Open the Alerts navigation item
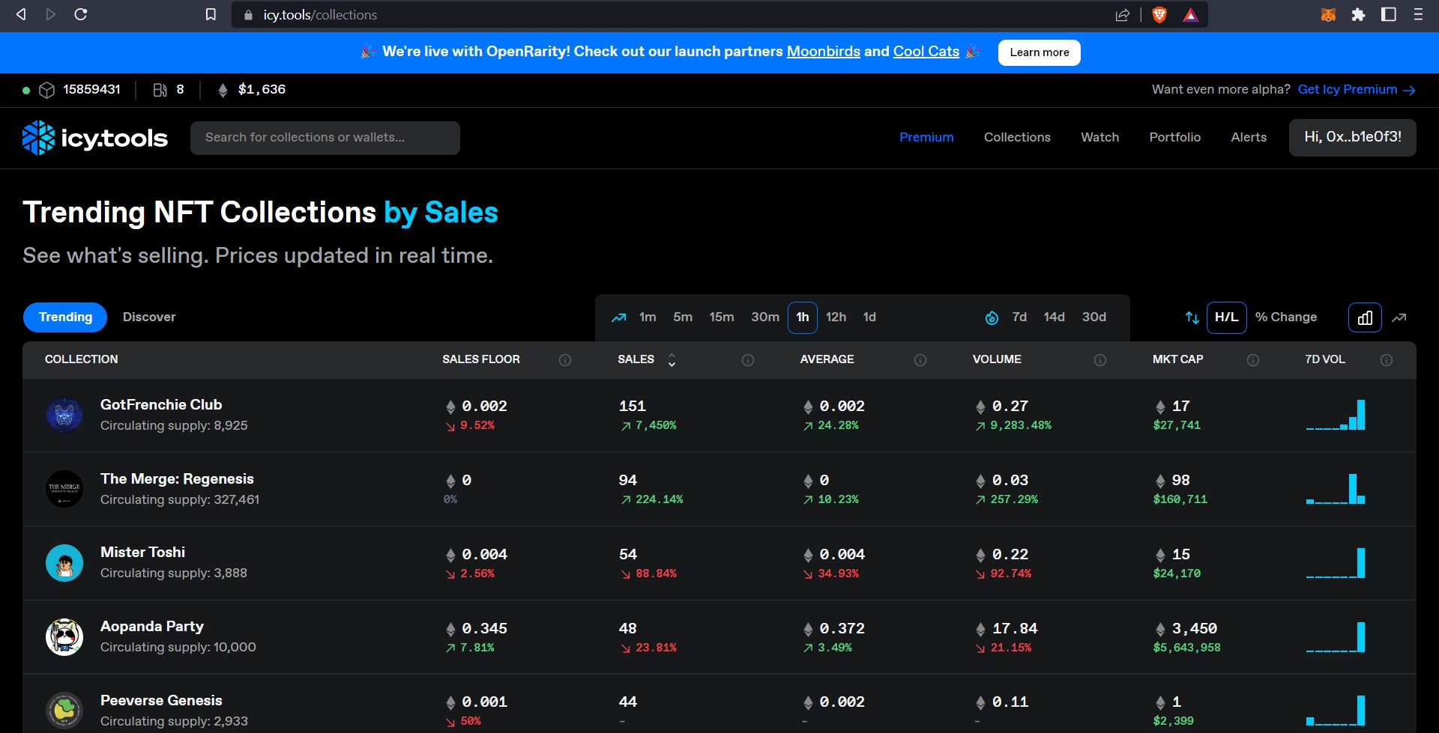The height and width of the screenshot is (733, 1439). tap(1249, 138)
